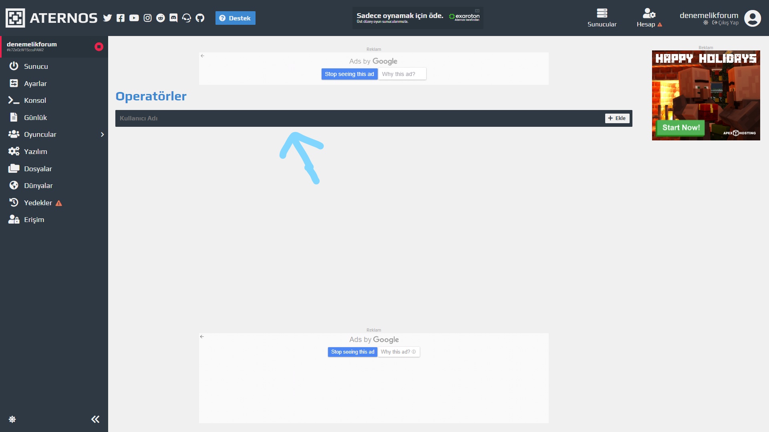
Task: Click the red server stop status icon
Action: 99,47
